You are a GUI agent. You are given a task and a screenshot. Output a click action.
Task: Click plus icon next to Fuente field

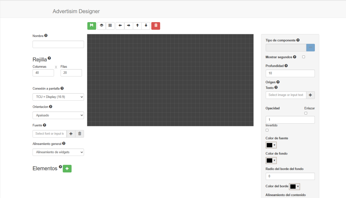coord(71,134)
